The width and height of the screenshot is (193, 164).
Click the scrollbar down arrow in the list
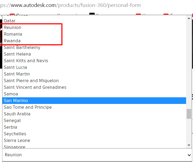point(189,145)
